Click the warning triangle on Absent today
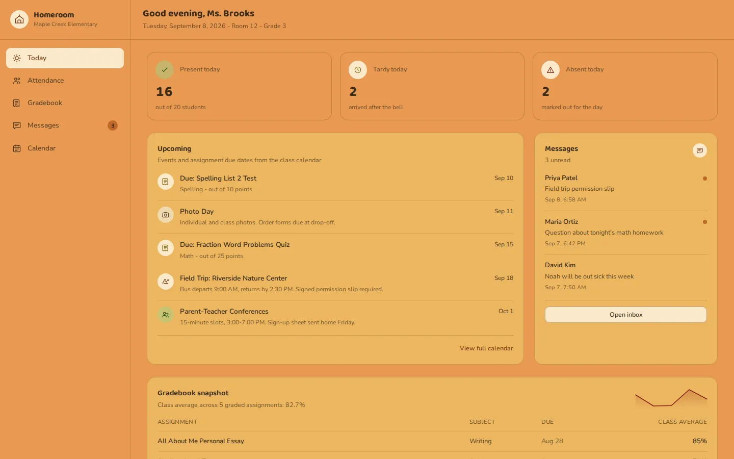The image size is (734, 459). (550, 70)
